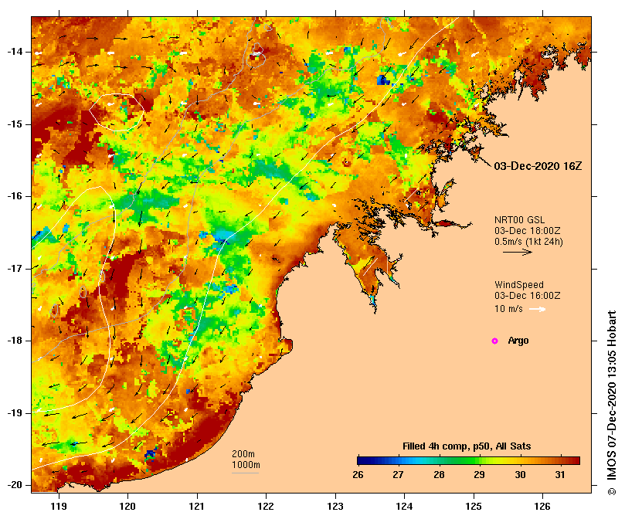Click the latitude label '-19'
This screenshot has height=519, width=625.
point(15,413)
